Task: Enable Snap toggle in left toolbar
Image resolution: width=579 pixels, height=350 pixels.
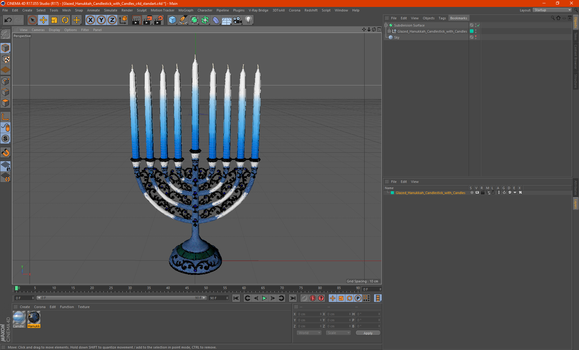Action: coord(6,153)
